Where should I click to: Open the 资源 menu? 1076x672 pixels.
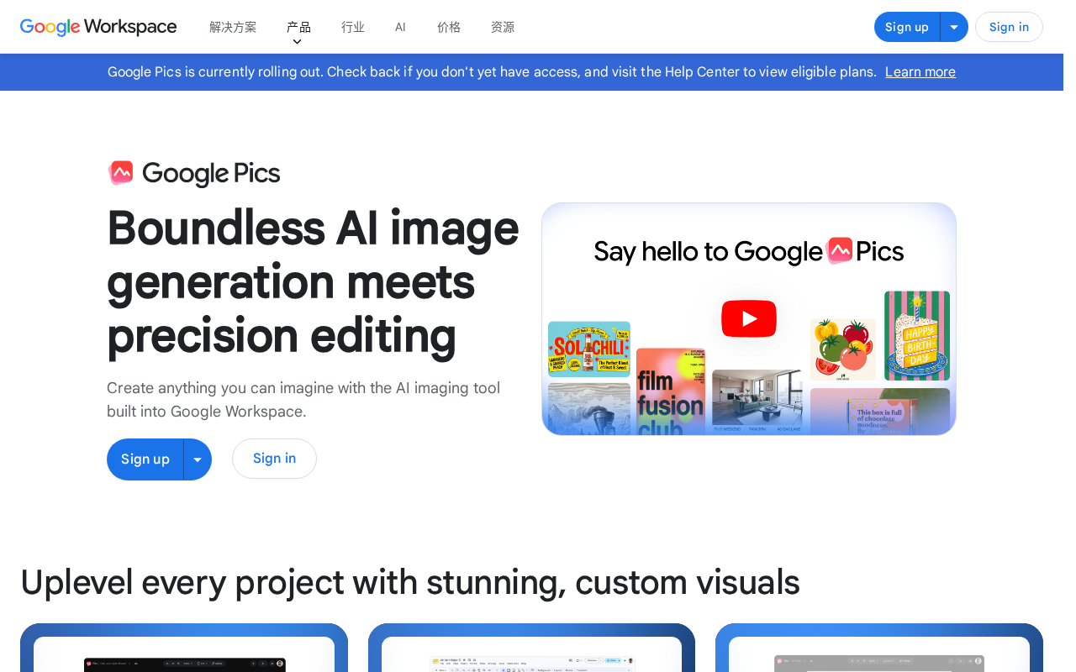(503, 27)
